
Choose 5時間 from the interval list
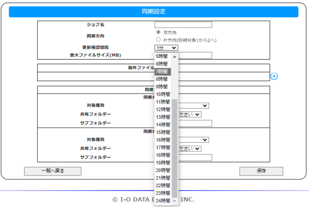pyautogui.click(x=162, y=57)
